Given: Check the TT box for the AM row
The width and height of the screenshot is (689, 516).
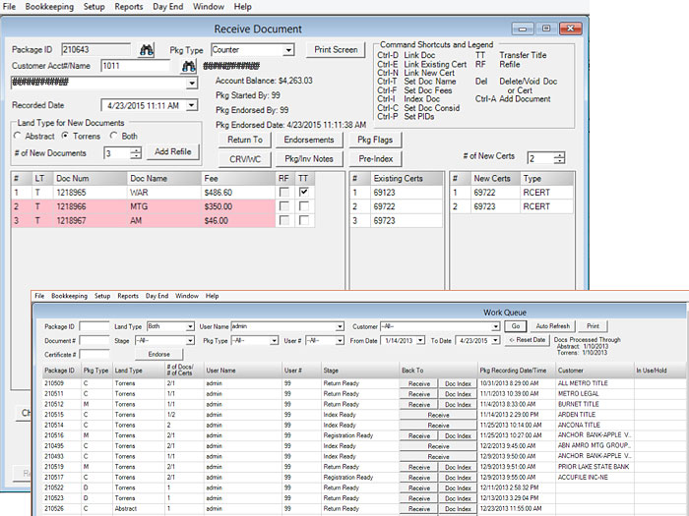Looking at the screenshot, I should tap(303, 220).
